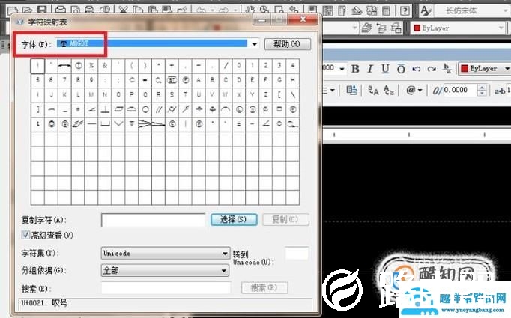Select the & character cell
This screenshot has width=511, height=318.
[105, 66]
